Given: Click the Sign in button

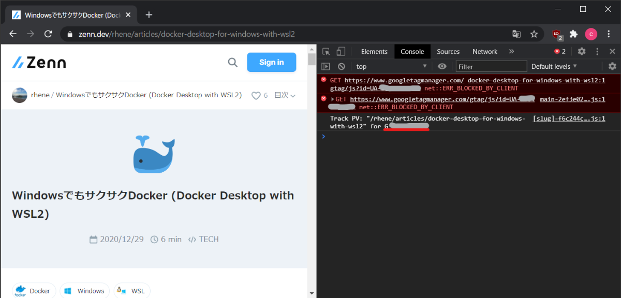Looking at the screenshot, I should pos(271,62).
